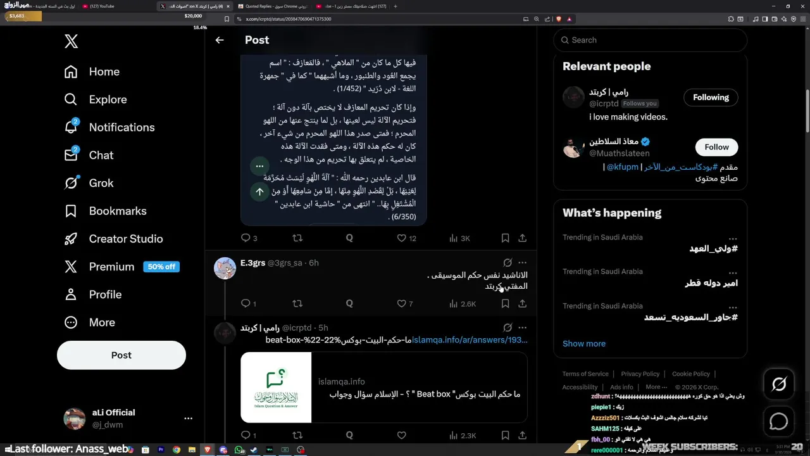Open Chat from the sidebar
The width and height of the screenshot is (810, 456).
[89, 155]
